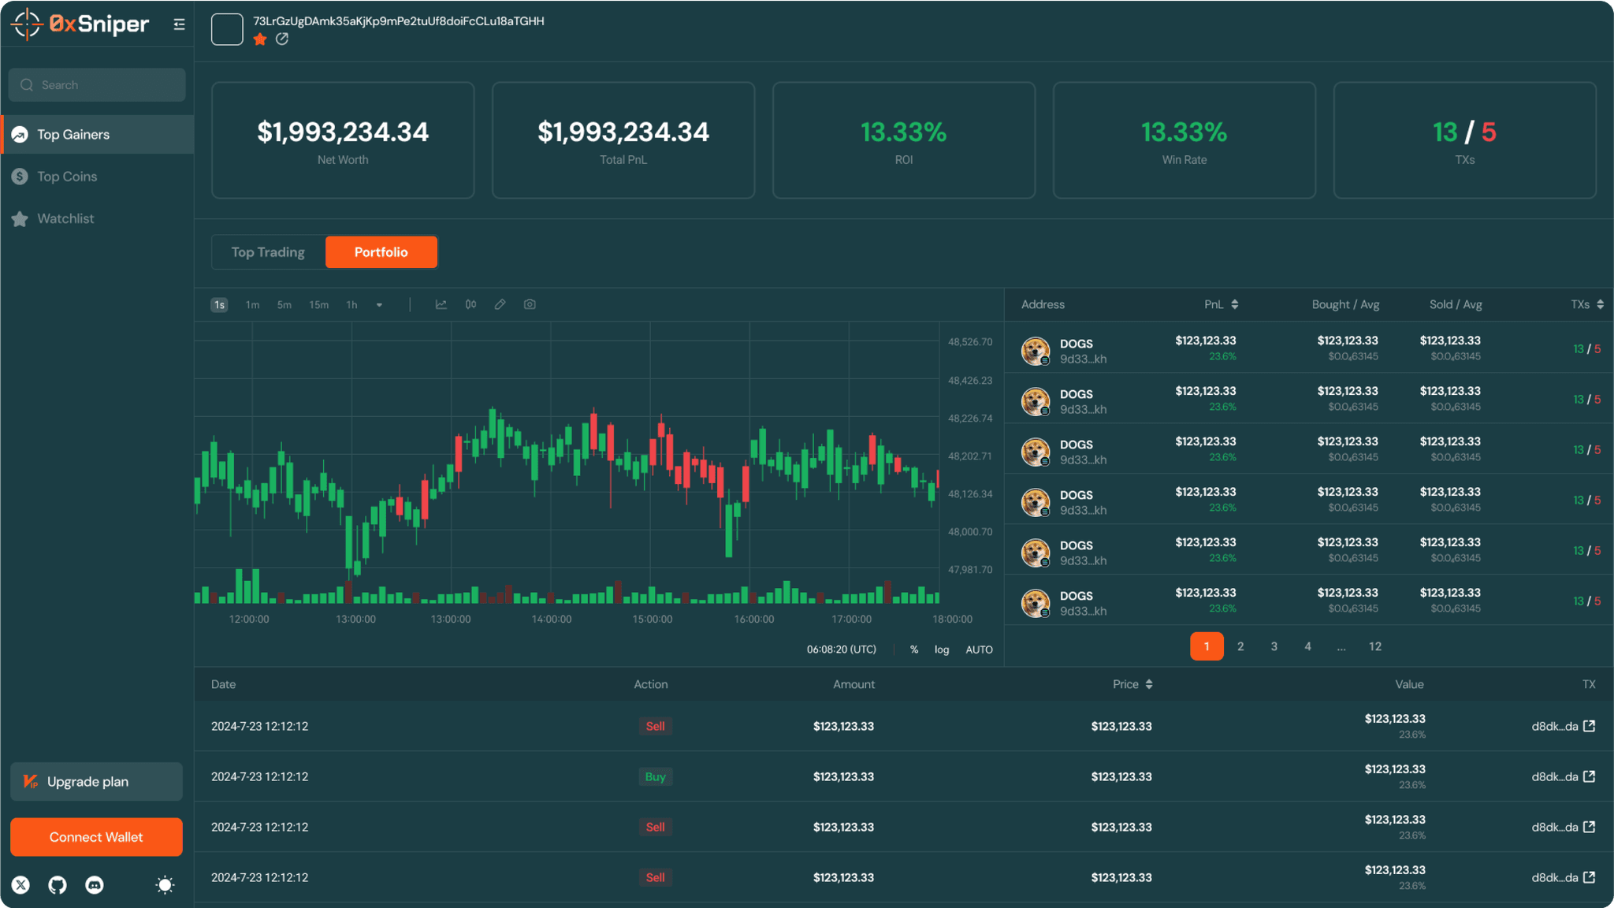Open the GitHub icon link
This screenshot has height=908, width=1614.
pos(58,885)
